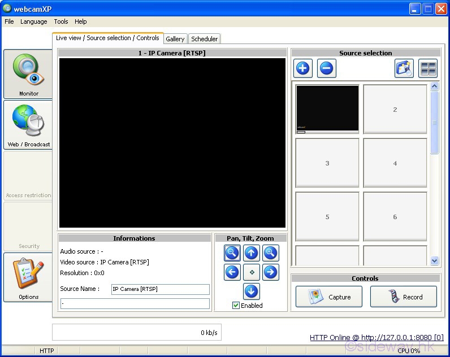This screenshot has height=357, width=450.
Task: Open the Monitor section
Action: pos(28,74)
